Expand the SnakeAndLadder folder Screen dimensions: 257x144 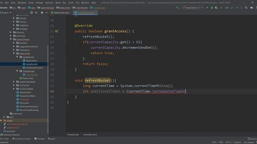[14, 82]
